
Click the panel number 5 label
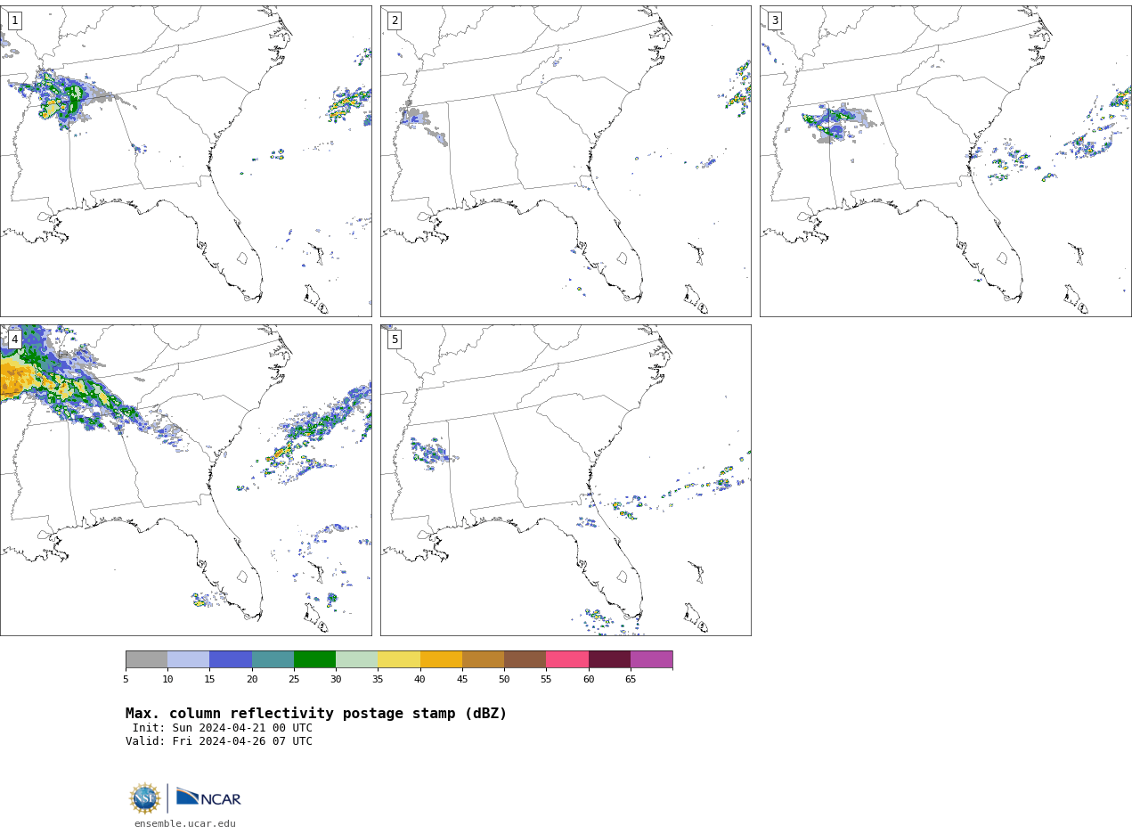(x=395, y=339)
